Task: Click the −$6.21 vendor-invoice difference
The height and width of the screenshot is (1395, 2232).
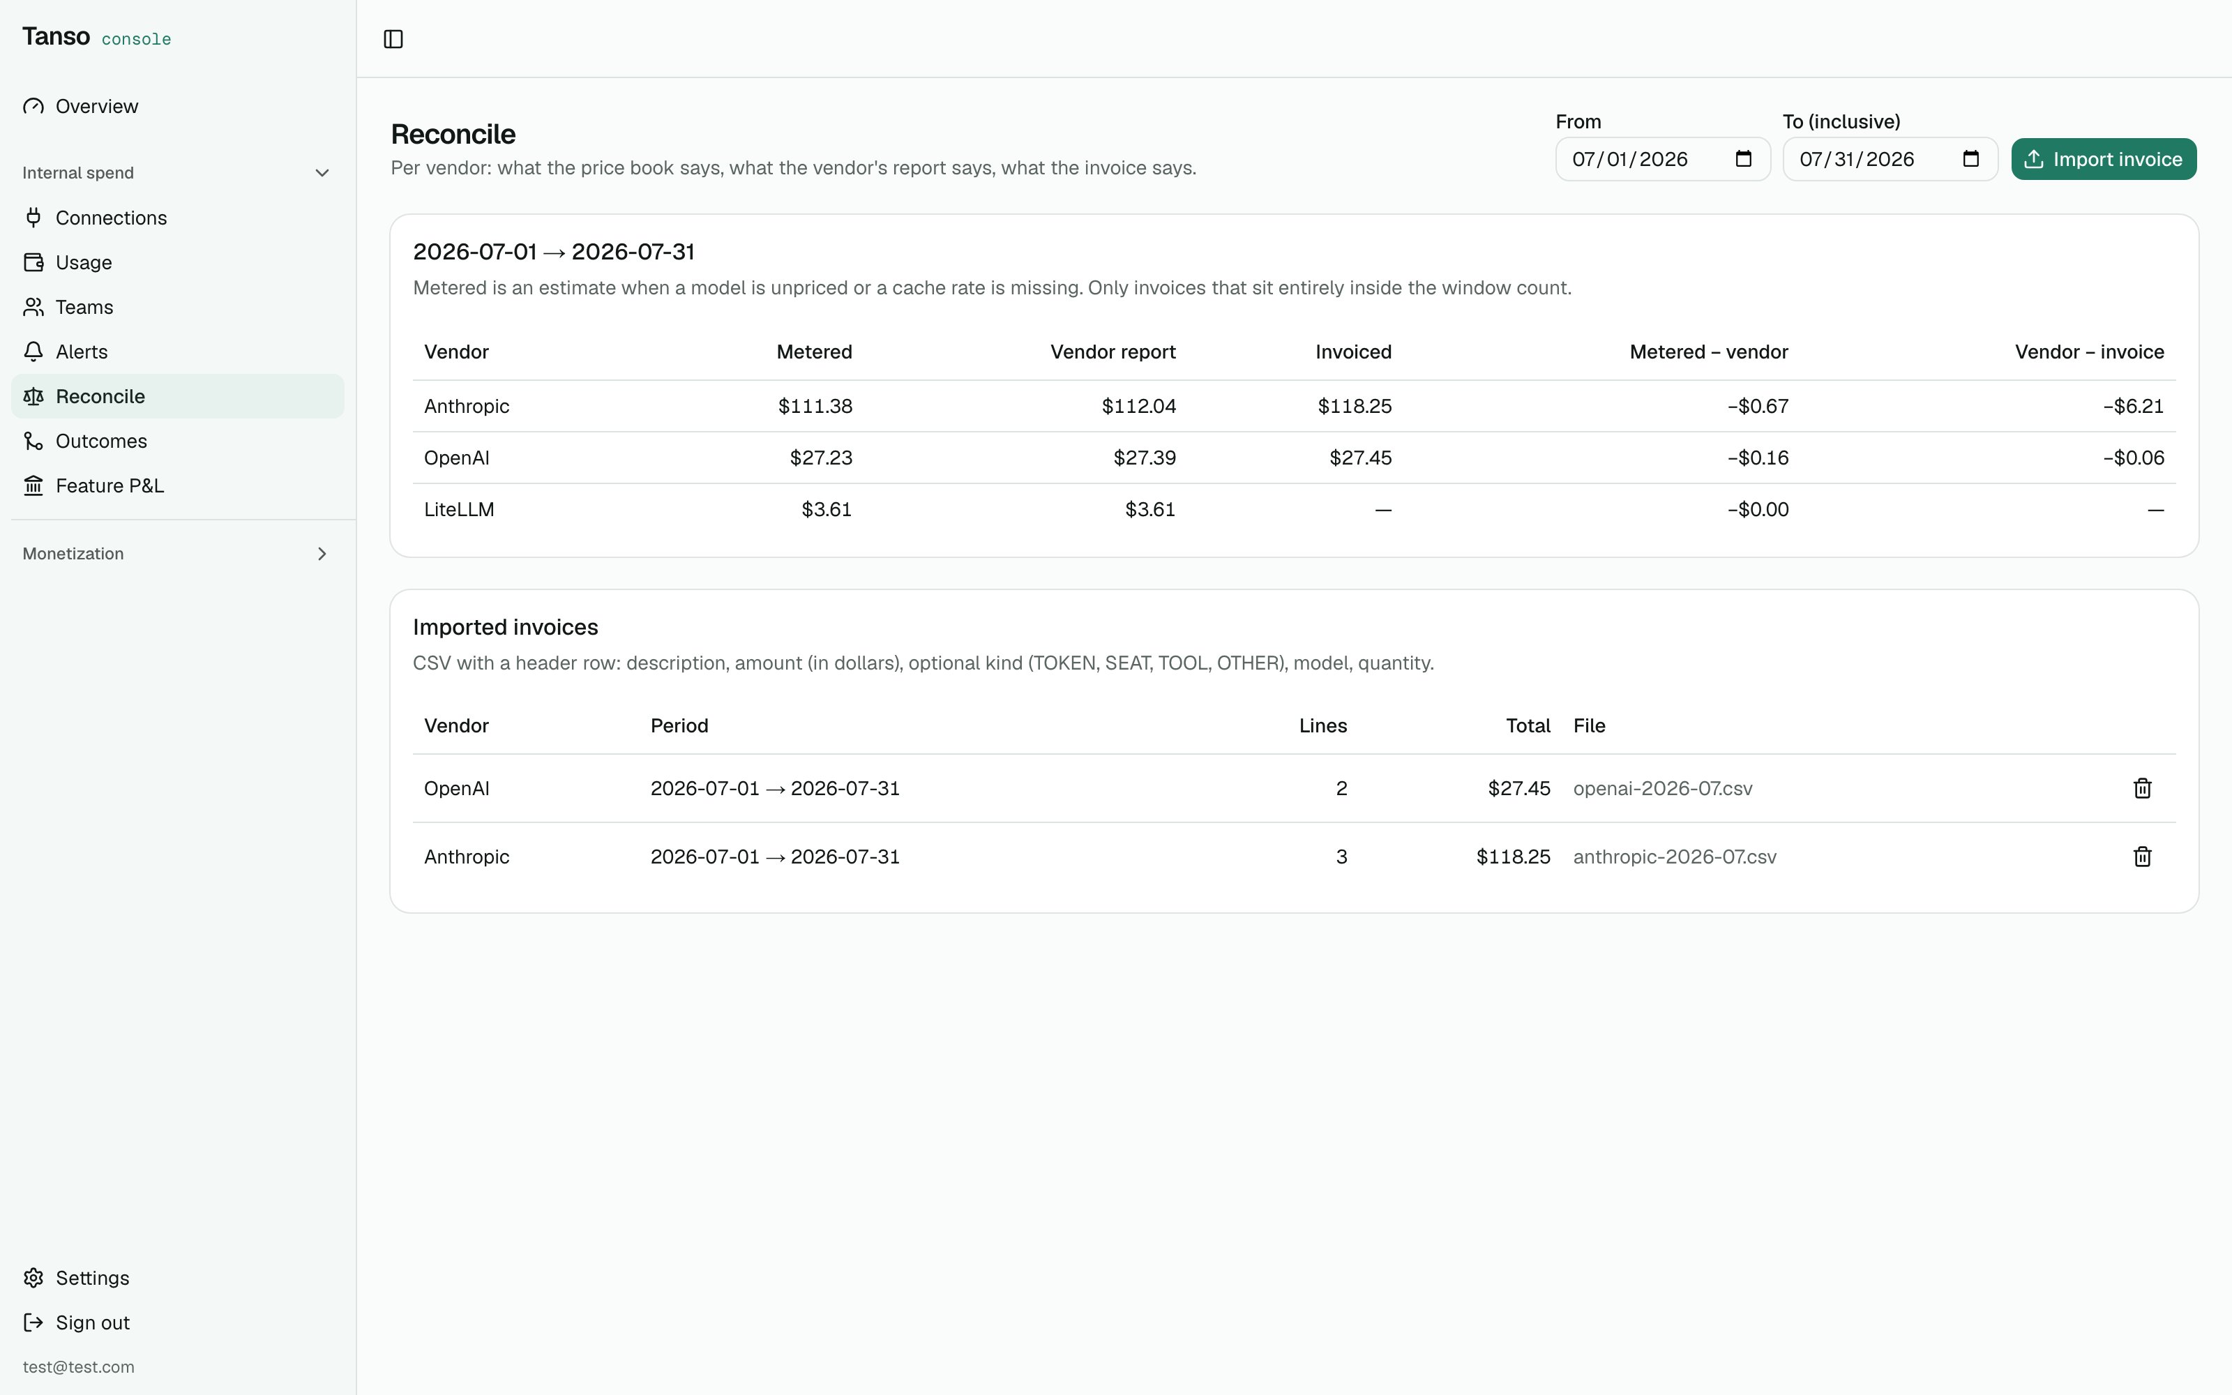Action: 2132,406
